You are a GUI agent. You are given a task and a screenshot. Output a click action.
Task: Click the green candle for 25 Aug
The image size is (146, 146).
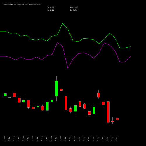(x=47, y=106)
